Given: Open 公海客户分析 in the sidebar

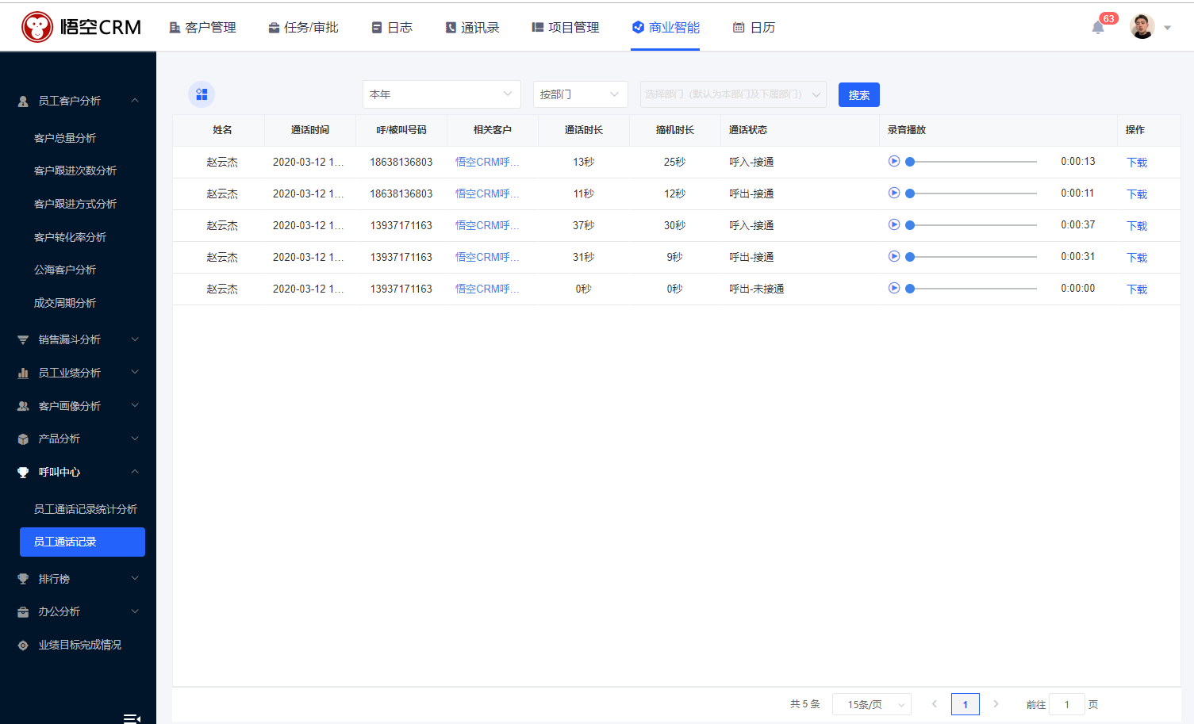Looking at the screenshot, I should 65,270.
